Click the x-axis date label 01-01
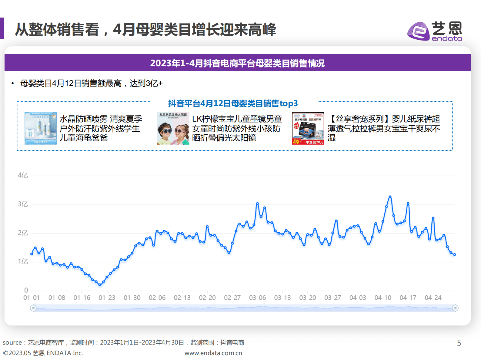Screen dimensions: 481x360 point(32,298)
